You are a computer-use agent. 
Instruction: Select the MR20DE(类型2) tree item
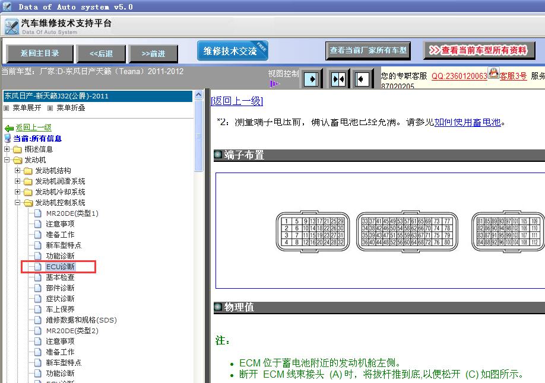pos(72,331)
